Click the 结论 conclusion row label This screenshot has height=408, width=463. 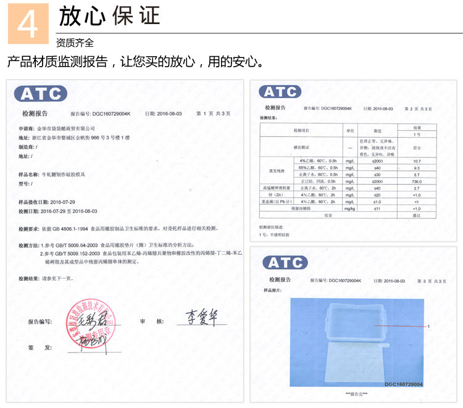click(x=328, y=215)
